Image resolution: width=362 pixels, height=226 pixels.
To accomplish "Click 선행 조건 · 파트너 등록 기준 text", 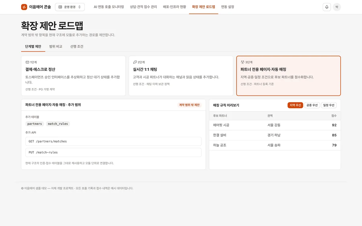I will [257, 84].
